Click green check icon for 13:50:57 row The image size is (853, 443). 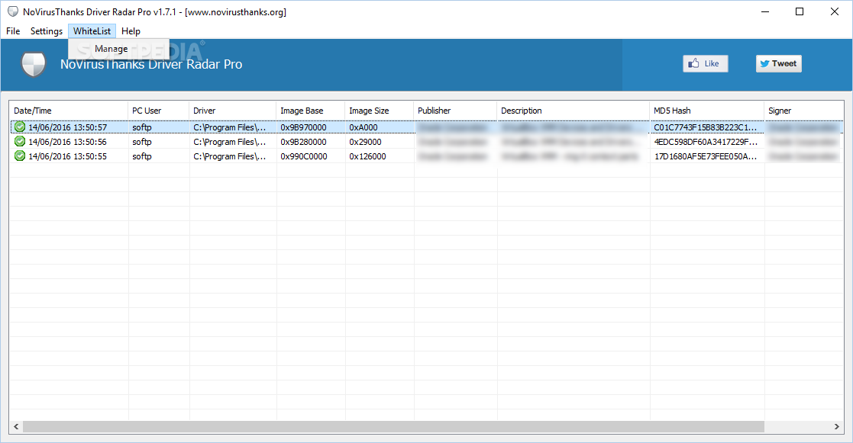pos(20,127)
